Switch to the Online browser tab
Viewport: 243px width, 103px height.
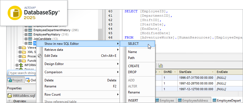31,80
